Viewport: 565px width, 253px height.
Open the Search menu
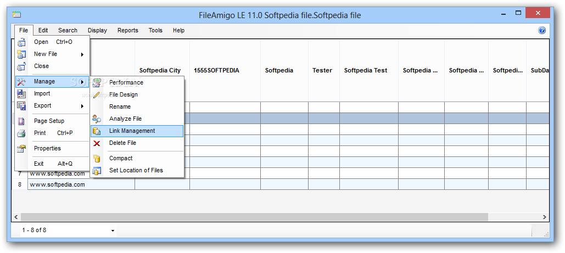tap(68, 30)
